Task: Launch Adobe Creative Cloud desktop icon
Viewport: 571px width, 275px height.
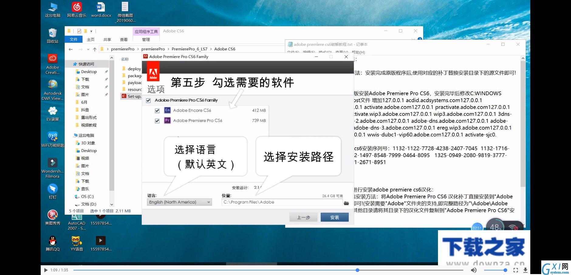Action: [x=53, y=64]
